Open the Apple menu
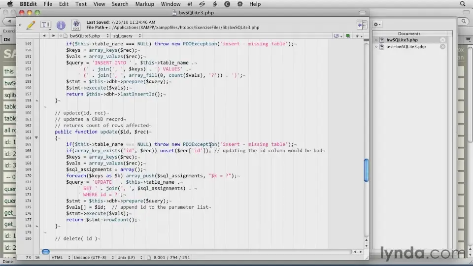Screen dimensions: 473x266 (10, 4)
